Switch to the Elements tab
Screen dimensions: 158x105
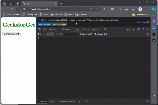tap(66, 29)
